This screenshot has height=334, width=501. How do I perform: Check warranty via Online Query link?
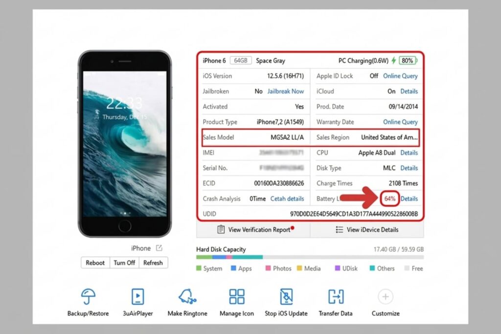[400, 122]
